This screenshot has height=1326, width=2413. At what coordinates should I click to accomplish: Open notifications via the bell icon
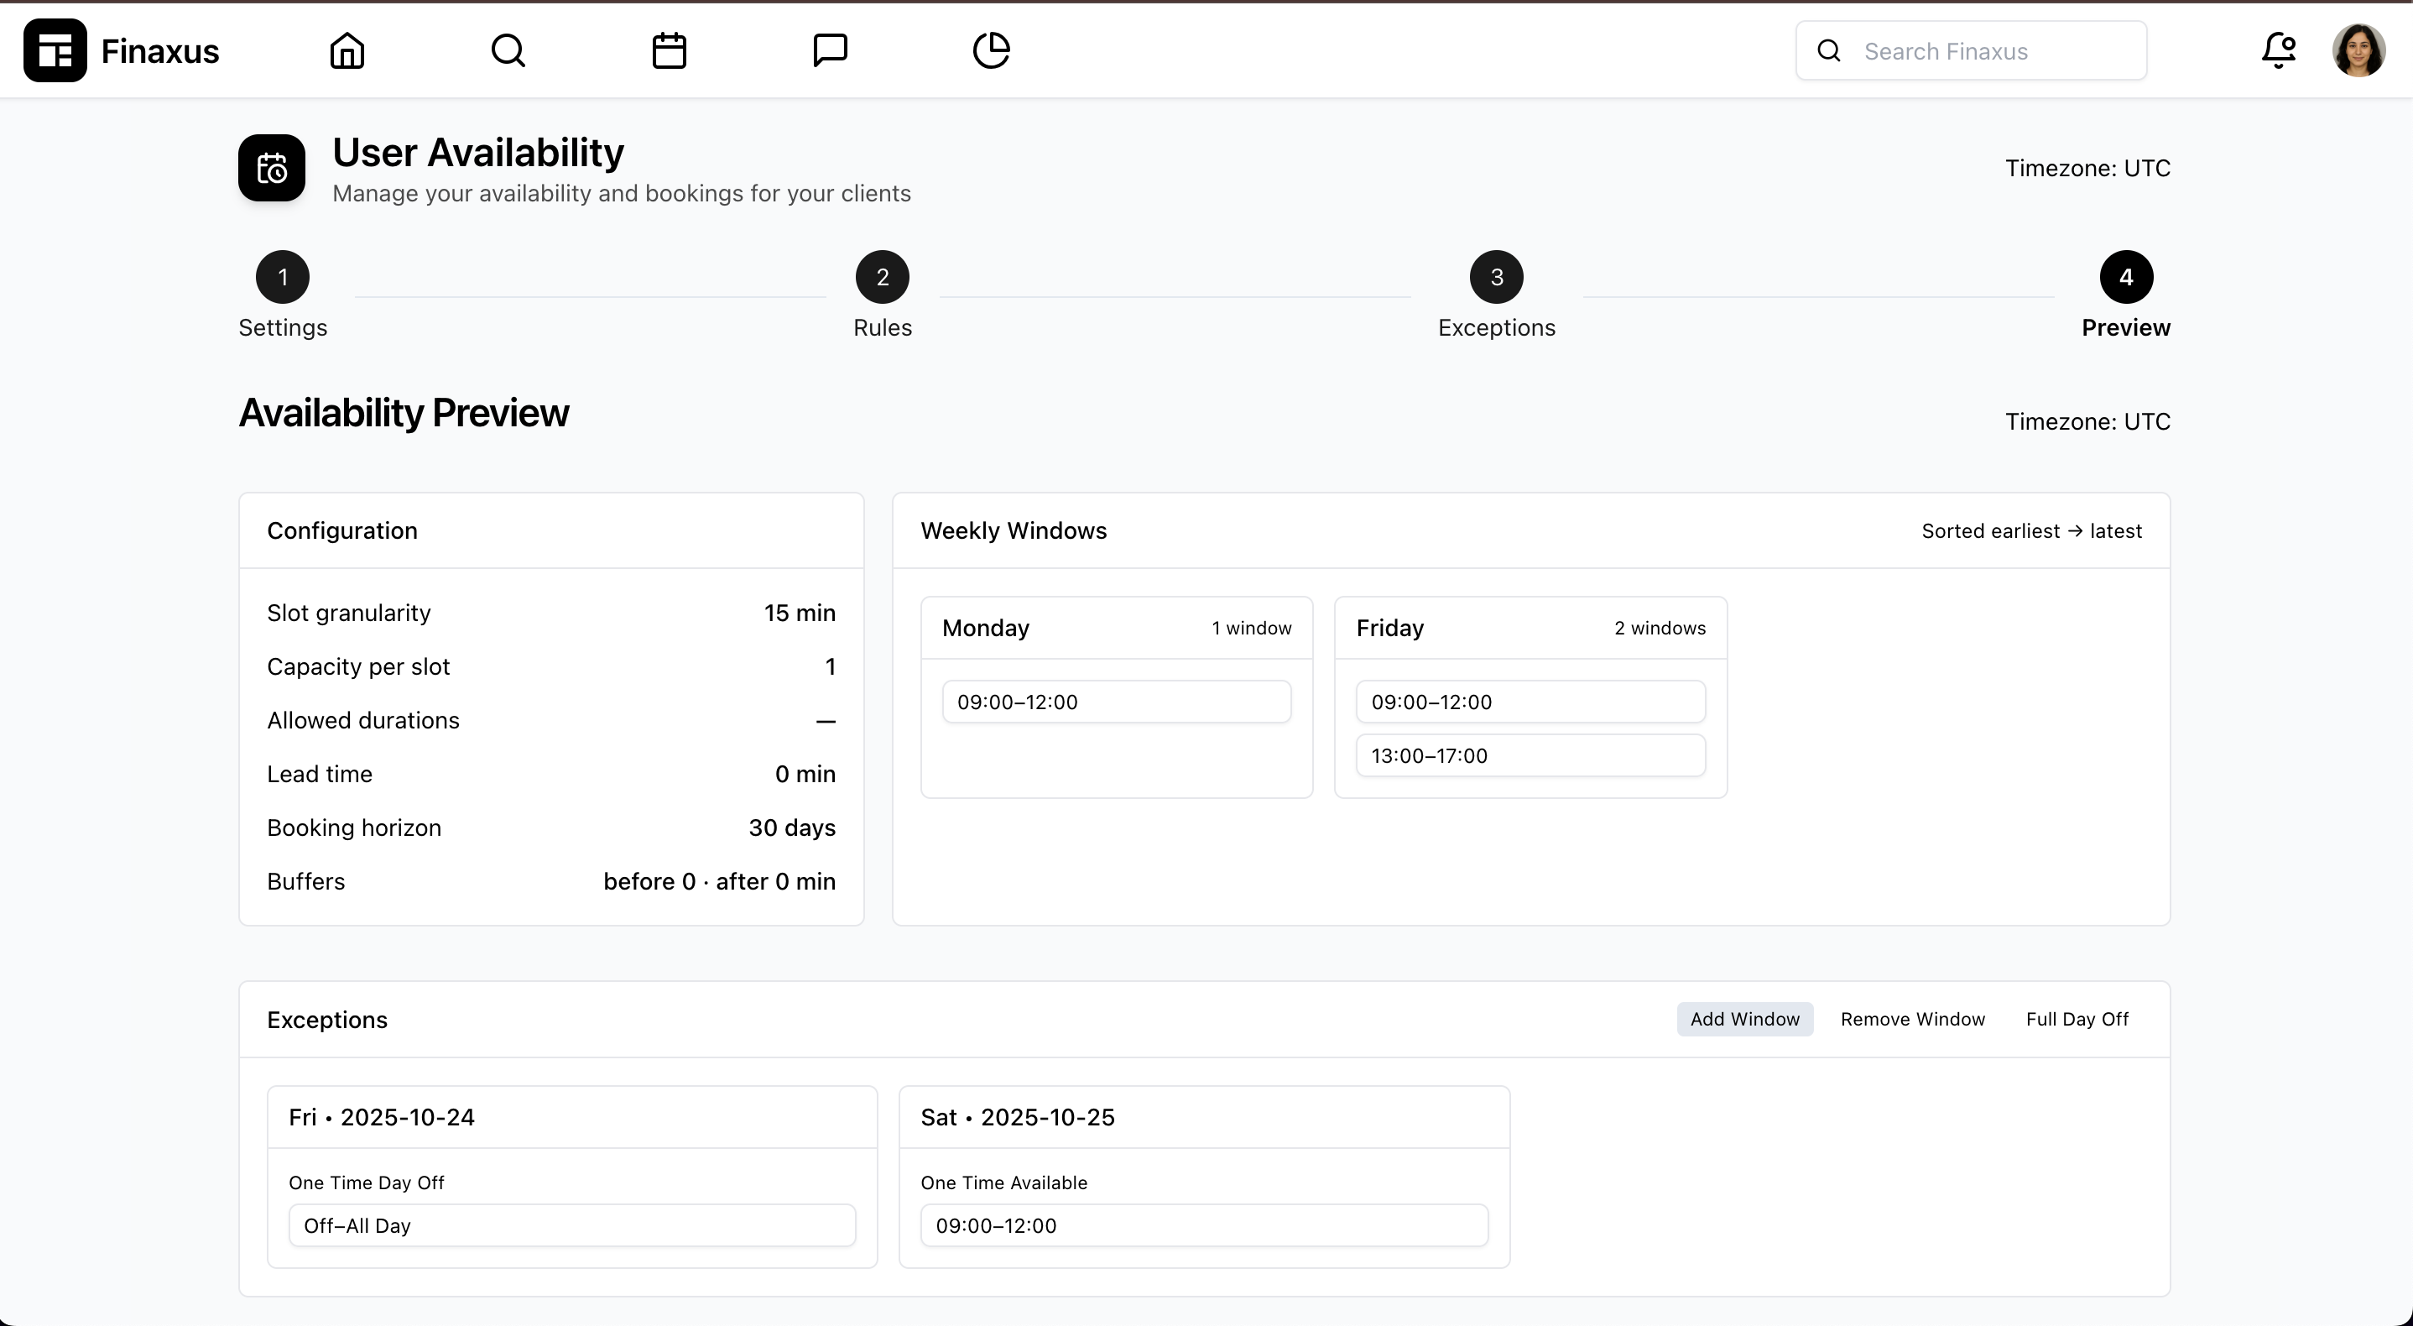(2278, 50)
